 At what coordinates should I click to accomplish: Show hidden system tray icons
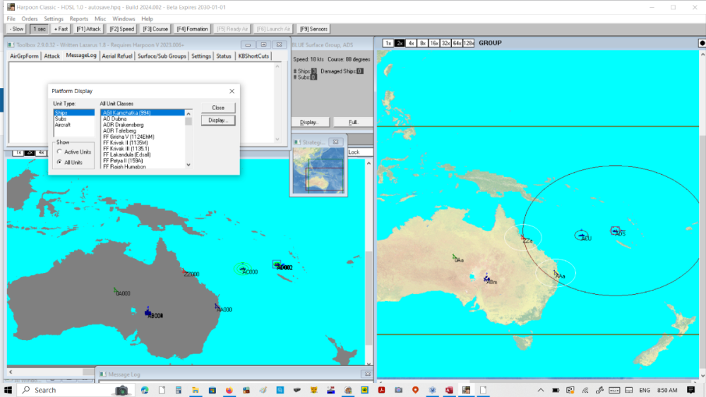point(541,390)
